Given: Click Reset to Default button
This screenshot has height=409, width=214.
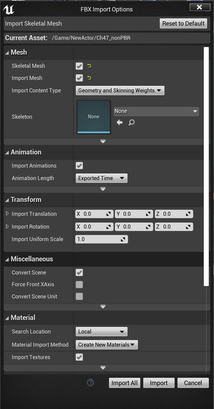Looking at the screenshot, I should (x=183, y=24).
